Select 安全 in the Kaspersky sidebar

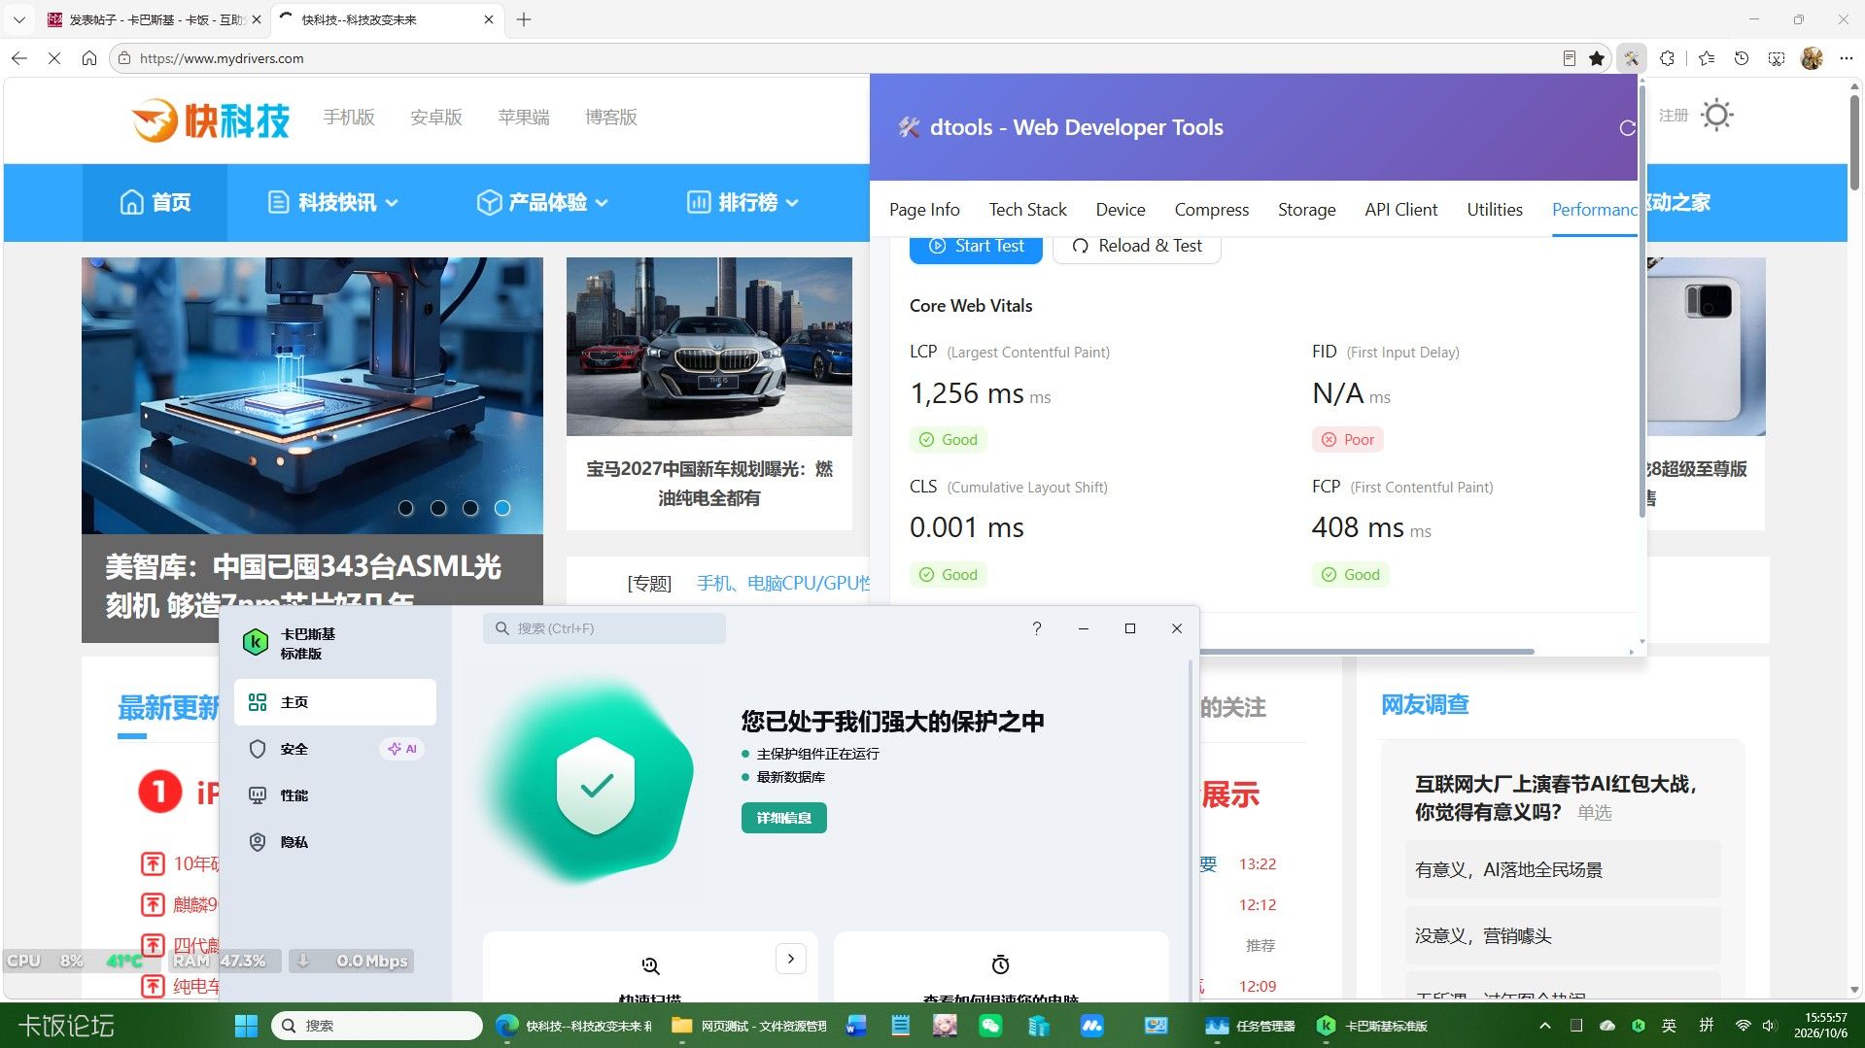click(x=334, y=749)
